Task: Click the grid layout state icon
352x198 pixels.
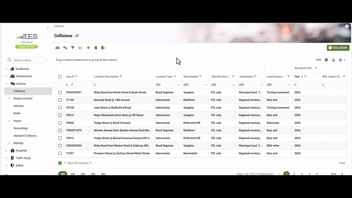Action: 333,60
